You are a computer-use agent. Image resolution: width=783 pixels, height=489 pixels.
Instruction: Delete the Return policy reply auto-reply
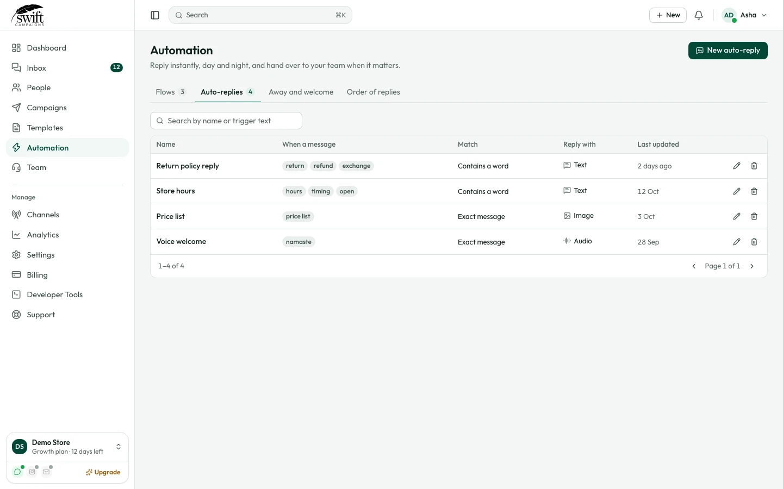754,166
